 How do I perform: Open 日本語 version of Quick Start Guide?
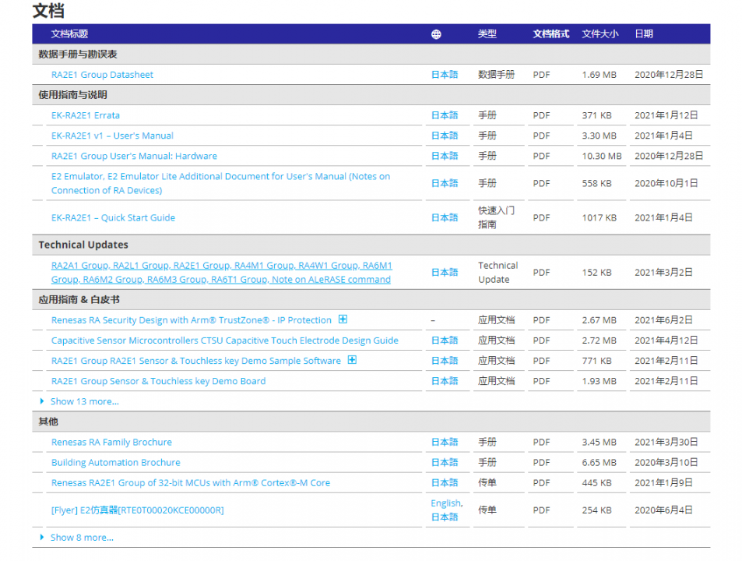445,217
